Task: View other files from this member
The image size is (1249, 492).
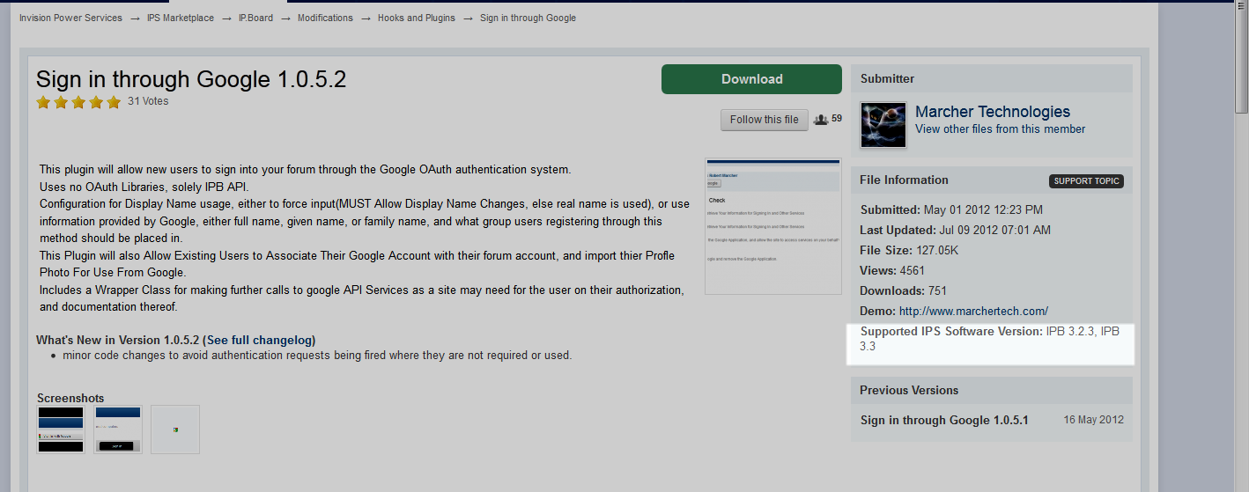Action: click(1000, 129)
